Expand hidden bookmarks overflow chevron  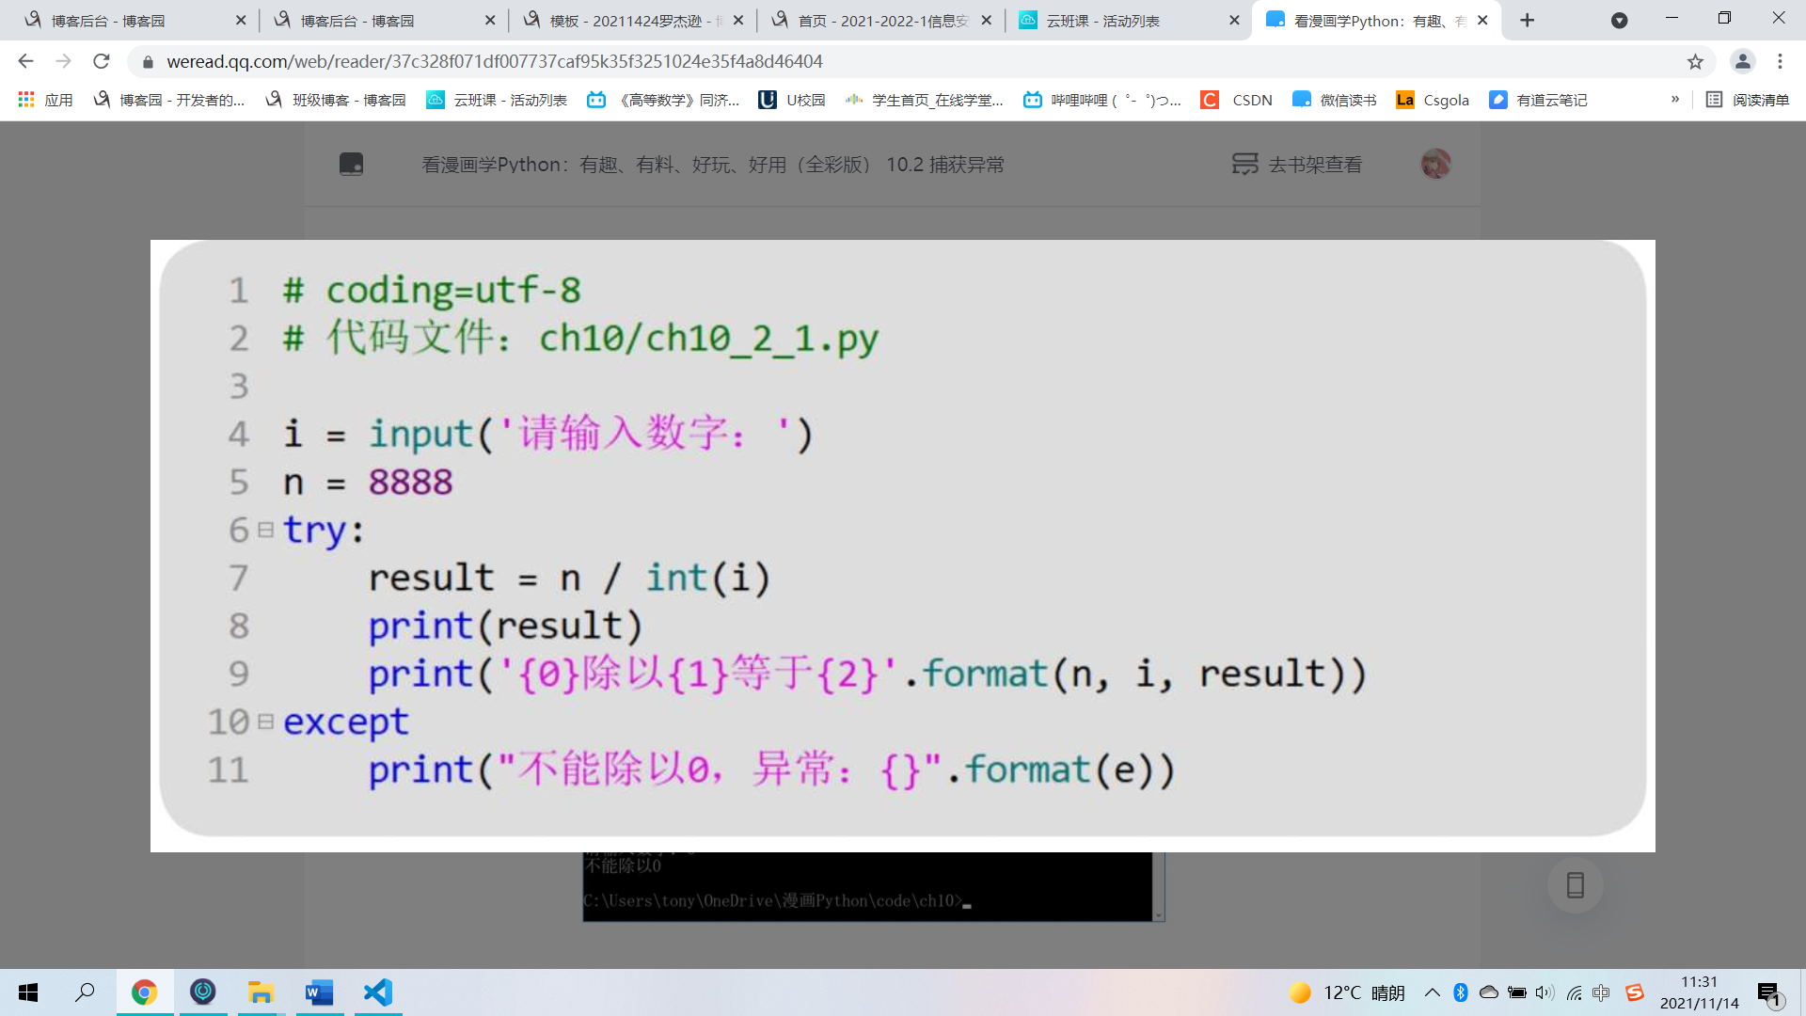coord(1674,100)
